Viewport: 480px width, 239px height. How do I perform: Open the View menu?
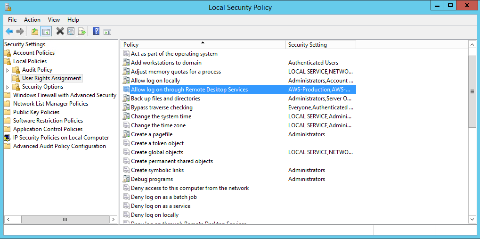point(54,20)
